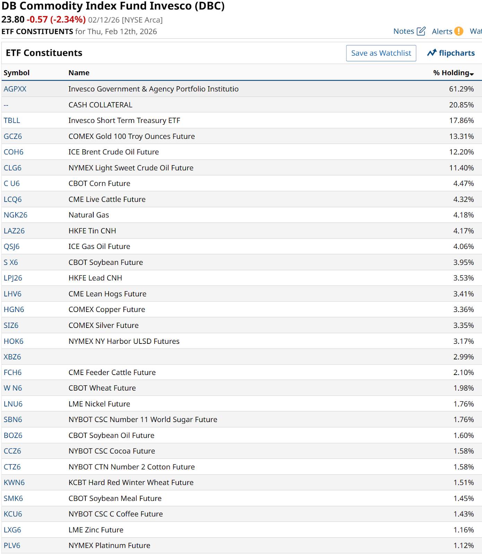Open the LPJ26 lead symbol link
482x554 pixels.
tap(13, 278)
